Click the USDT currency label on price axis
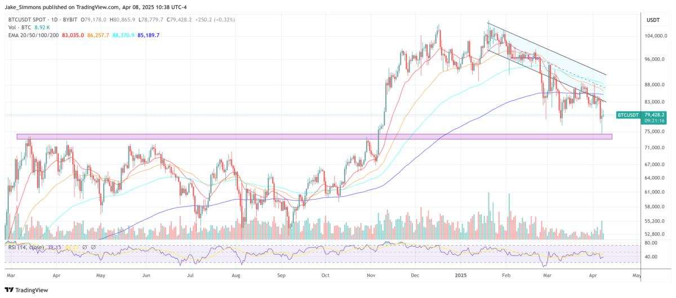Image resolution: width=676 pixels, height=298 pixels. (652, 20)
